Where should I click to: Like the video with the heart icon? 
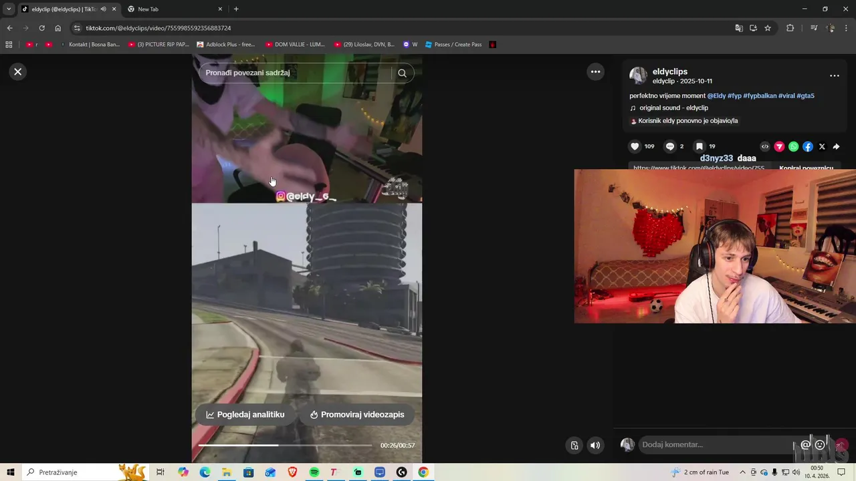coord(635,146)
